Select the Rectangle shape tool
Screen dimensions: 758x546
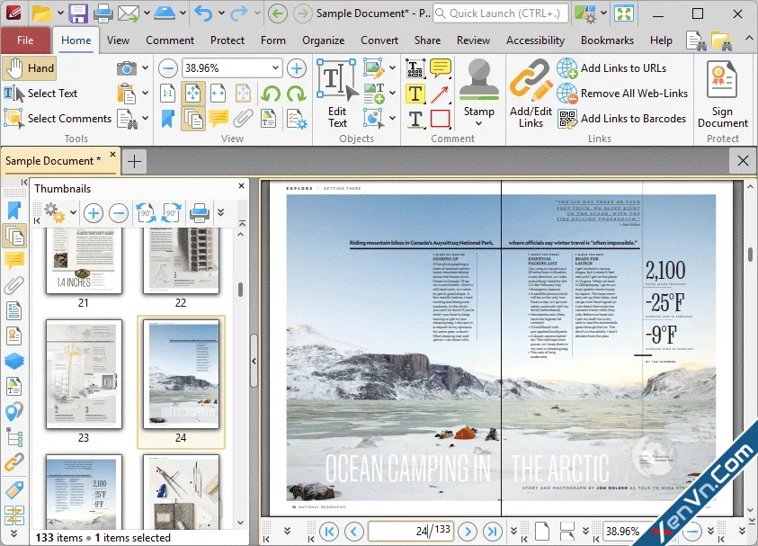pos(440,119)
